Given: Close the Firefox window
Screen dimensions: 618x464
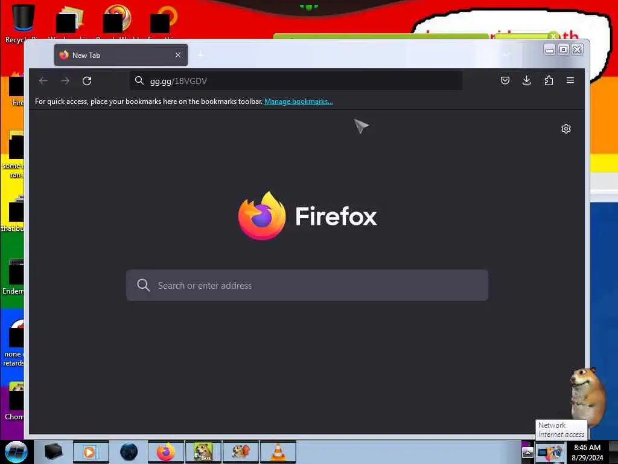Looking at the screenshot, I should pos(578,50).
